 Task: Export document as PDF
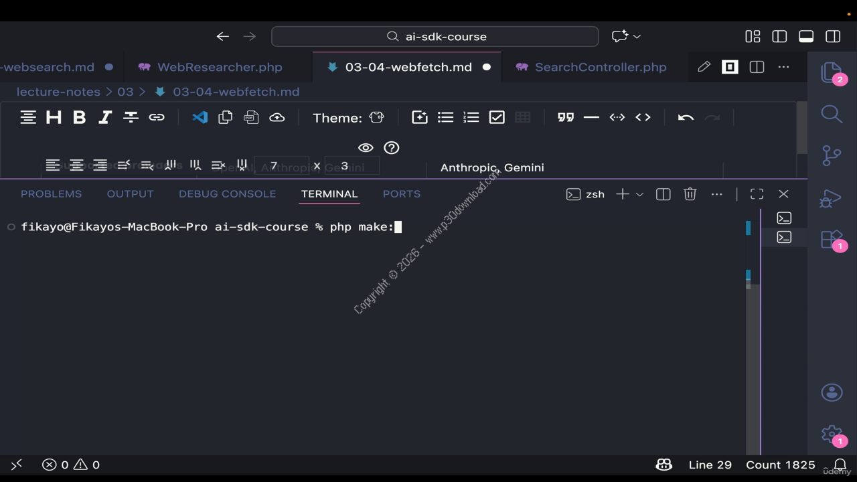point(251,118)
